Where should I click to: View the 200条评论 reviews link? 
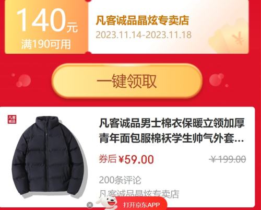click(x=120, y=180)
